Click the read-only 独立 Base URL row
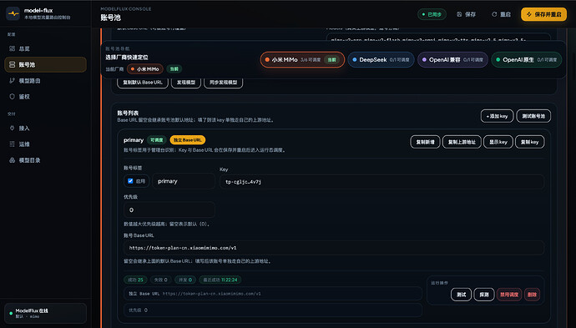This screenshot has width=576, height=328. pos(273,294)
